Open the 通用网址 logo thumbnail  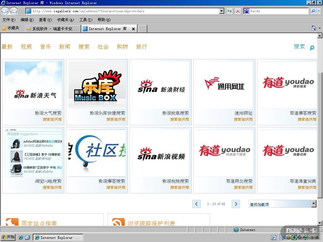(224, 85)
